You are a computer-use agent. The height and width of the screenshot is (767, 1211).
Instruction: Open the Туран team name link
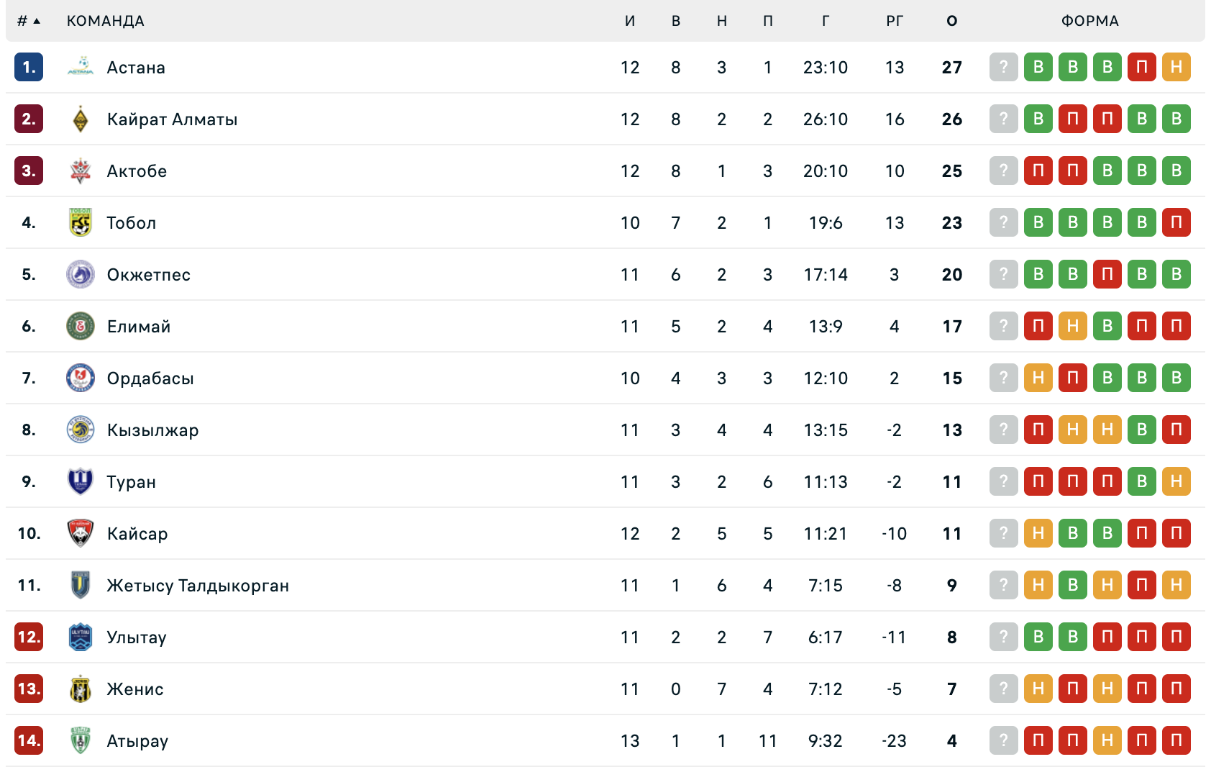tap(131, 482)
